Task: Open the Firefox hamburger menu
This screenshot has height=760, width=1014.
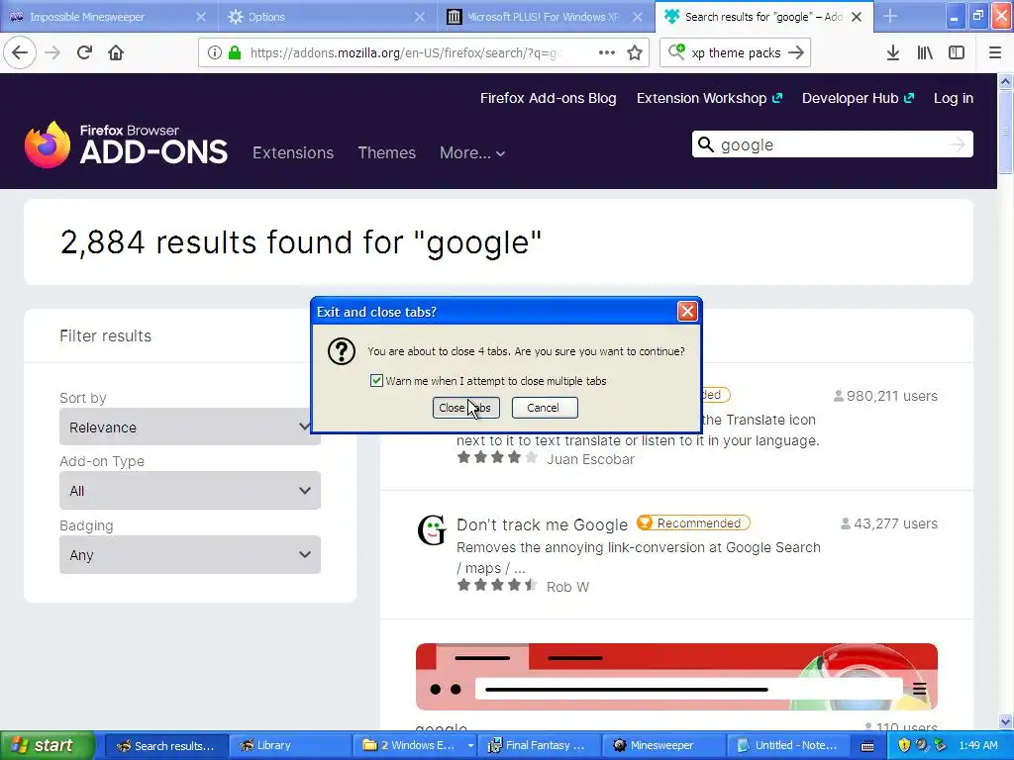Action: point(995,52)
